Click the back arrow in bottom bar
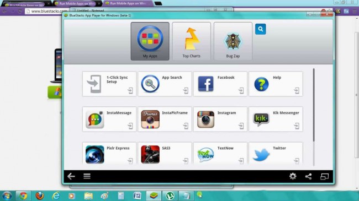Screen dimensions: 359x201 pyautogui.click(x=71, y=176)
